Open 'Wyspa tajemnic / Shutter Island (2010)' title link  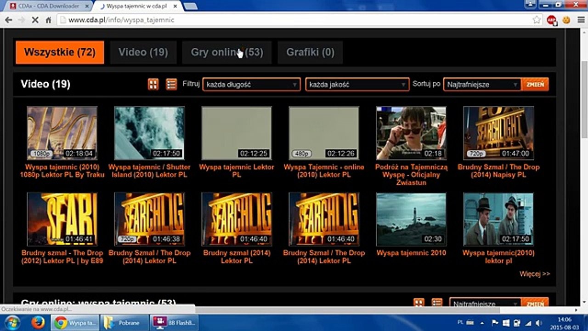click(149, 171)
